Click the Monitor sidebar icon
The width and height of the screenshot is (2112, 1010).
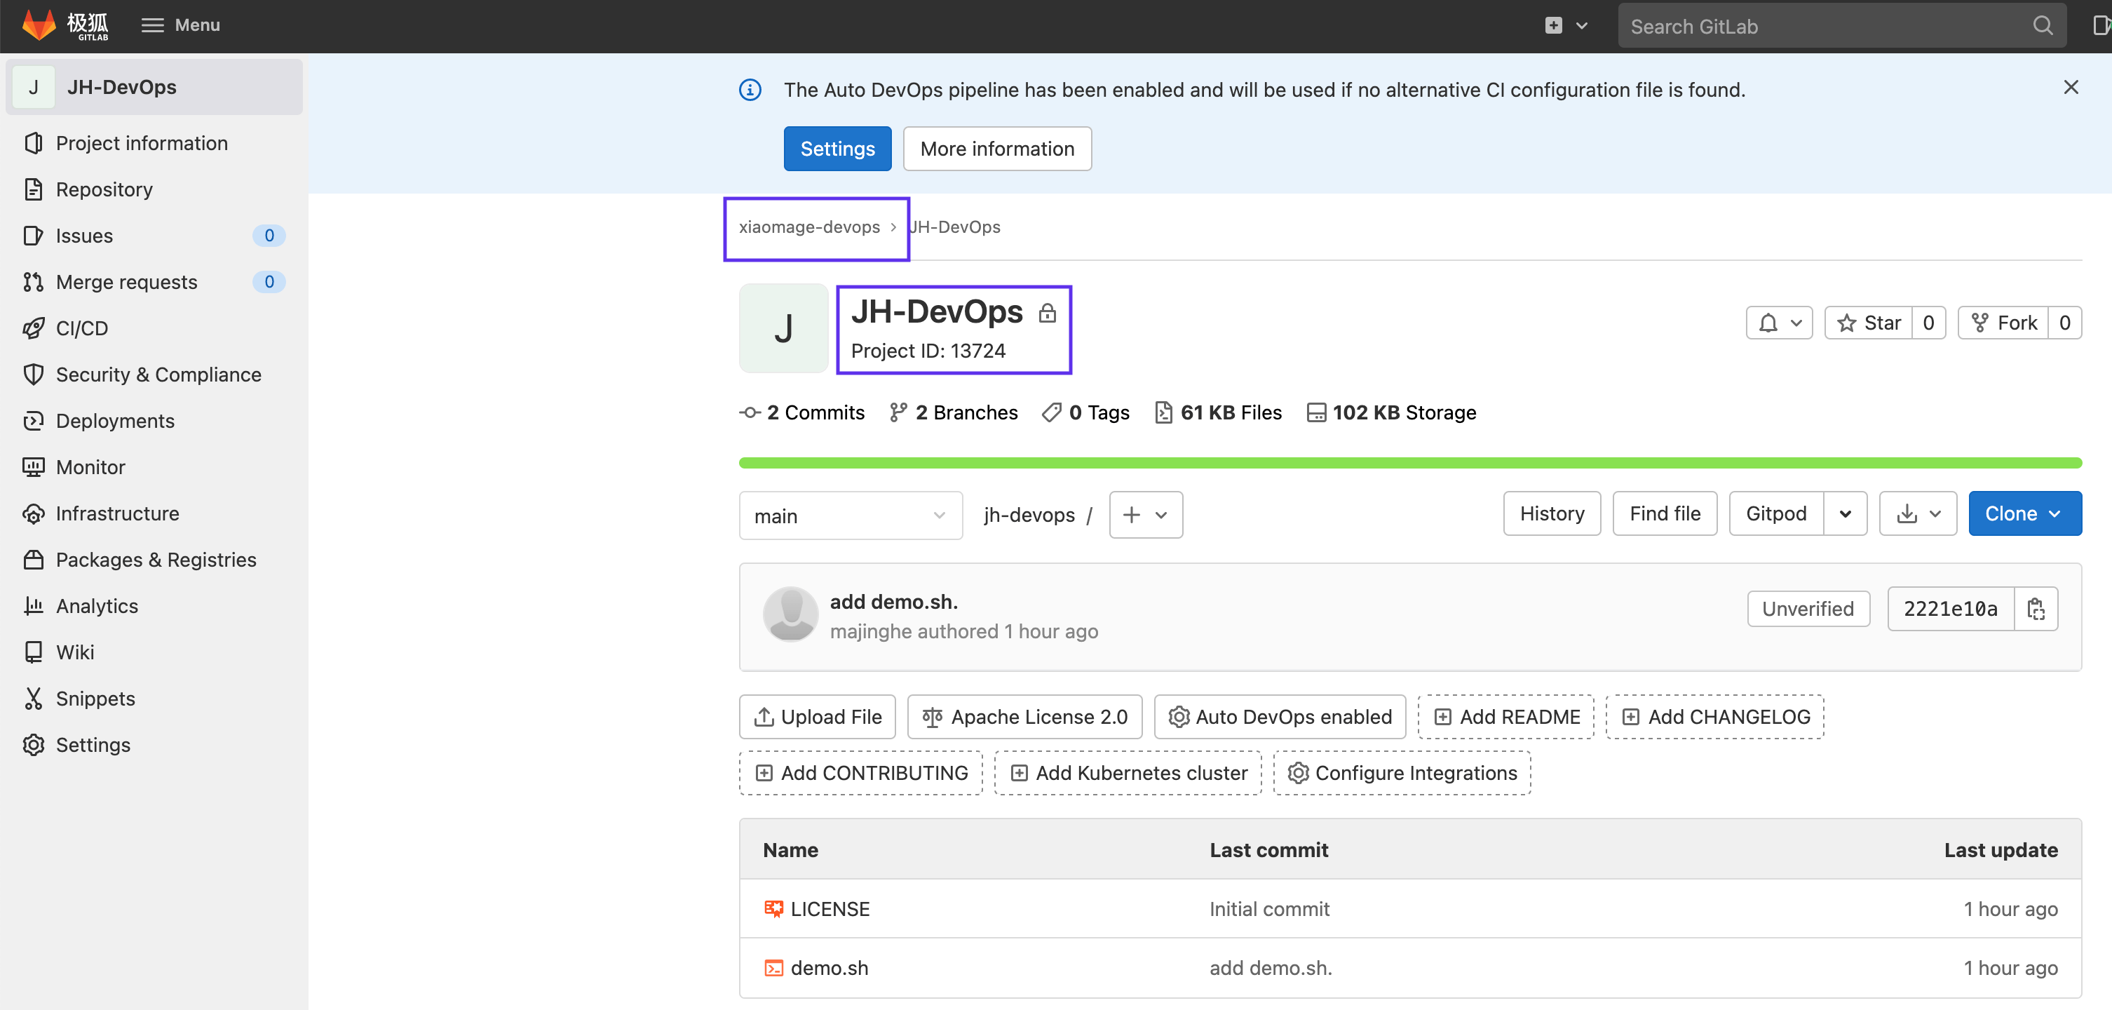pos(34,467)
